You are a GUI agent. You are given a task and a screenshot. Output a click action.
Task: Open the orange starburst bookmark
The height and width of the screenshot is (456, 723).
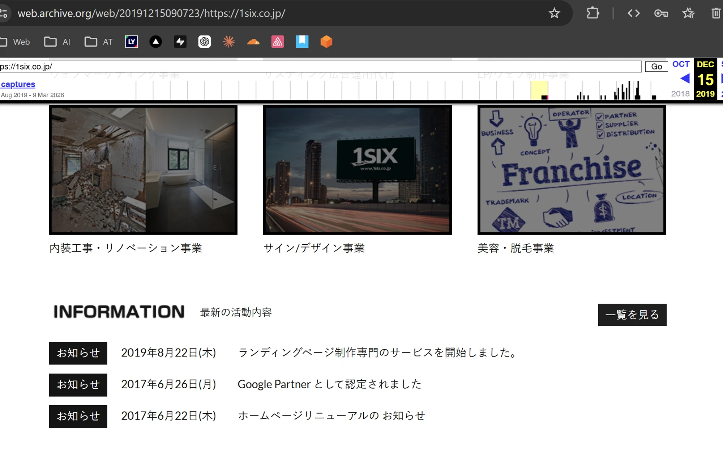[229, 42]
